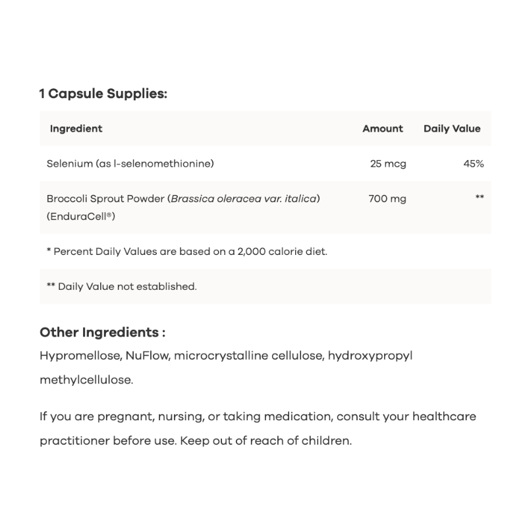Screen dimensions: 527x527
Task: Click the Amount column header
Action: [382, 128]
